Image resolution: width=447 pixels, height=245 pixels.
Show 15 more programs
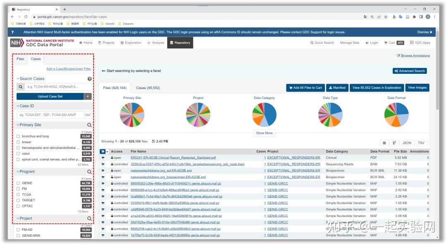point(85,212)
